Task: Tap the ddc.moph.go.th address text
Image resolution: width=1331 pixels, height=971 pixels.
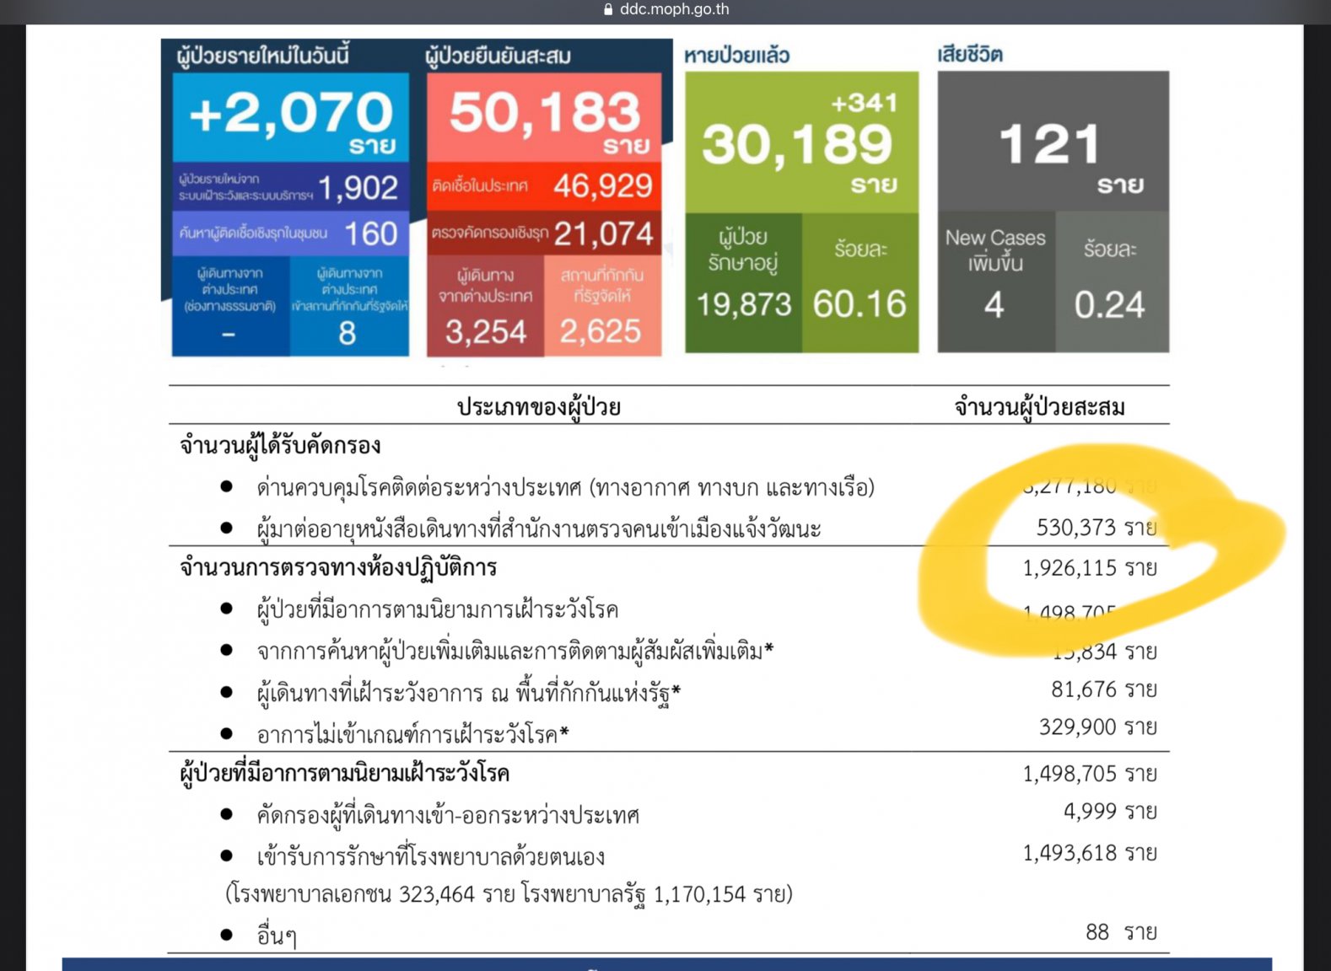Action: tap(674, 10)
